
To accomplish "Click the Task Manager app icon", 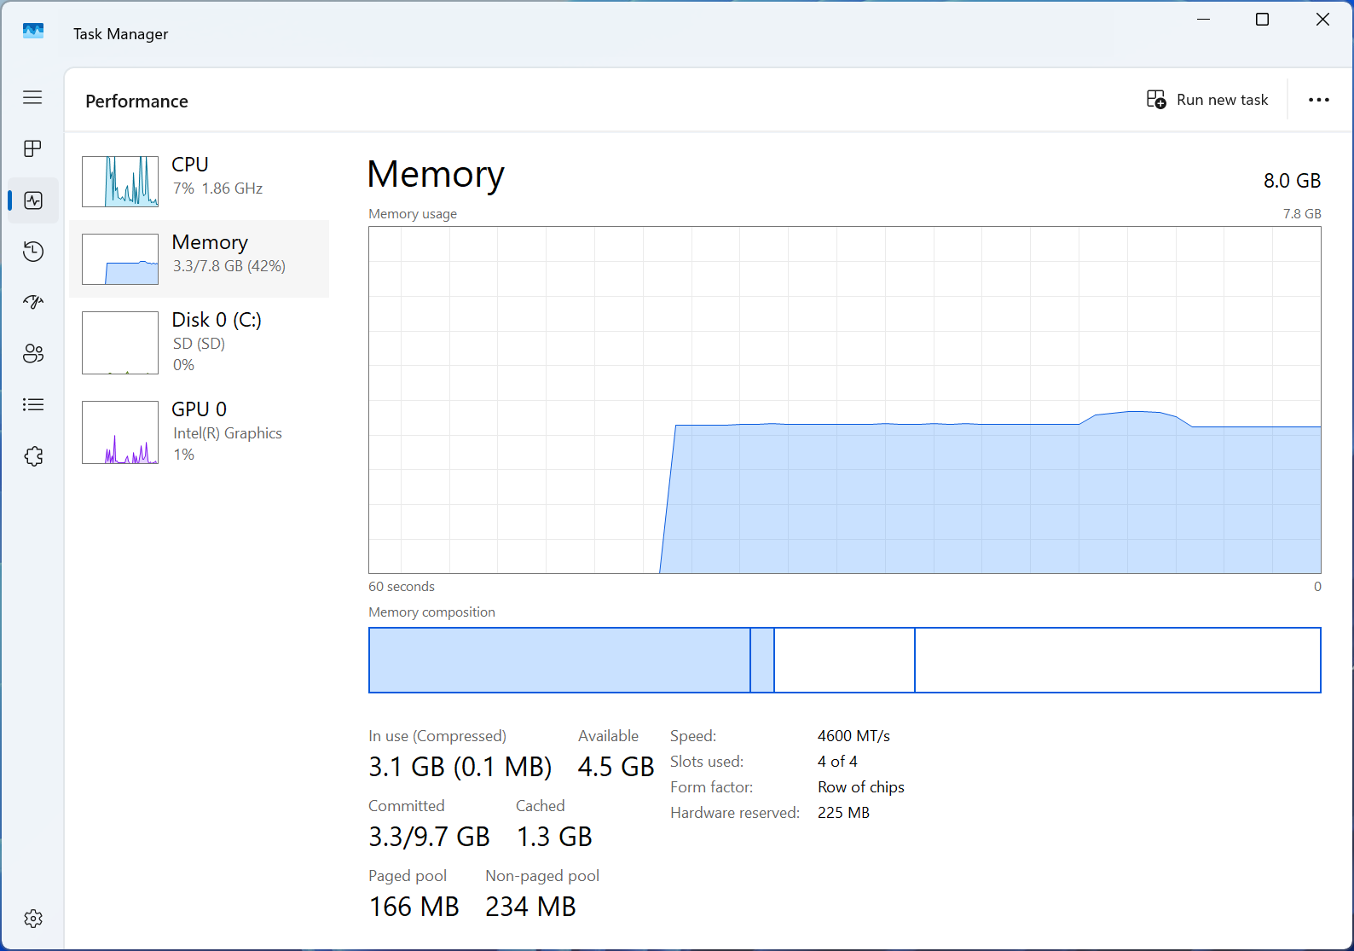I will 33,32.
